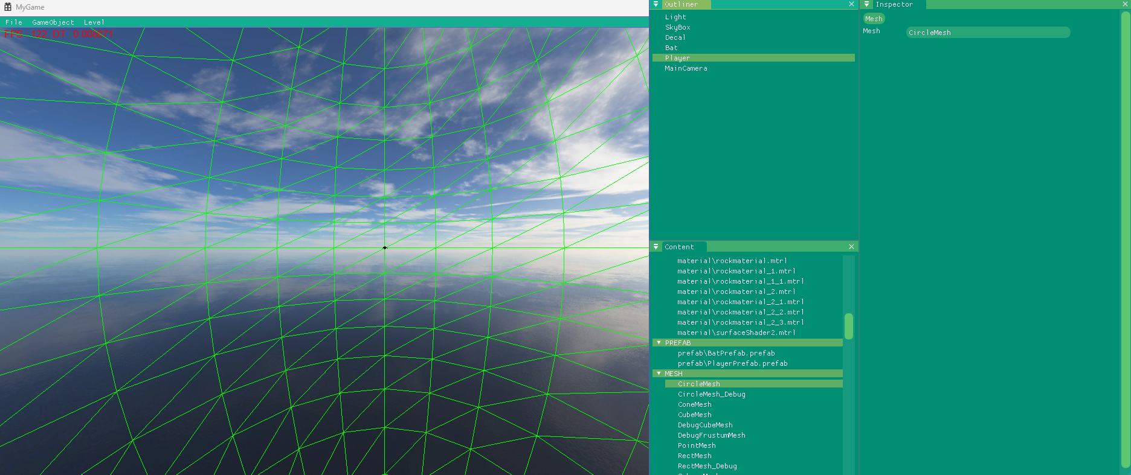Viewport: 1131px width, 475px height.
Task: Select the Outliner tab
Action: 686,4
